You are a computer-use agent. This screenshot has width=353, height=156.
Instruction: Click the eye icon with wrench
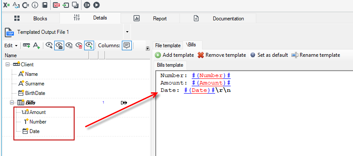pyautogui.click(x=49, y=45)
